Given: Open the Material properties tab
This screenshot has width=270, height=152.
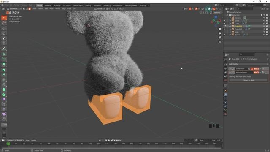Looking at the screenshot, I should click(x=225, y=114).
